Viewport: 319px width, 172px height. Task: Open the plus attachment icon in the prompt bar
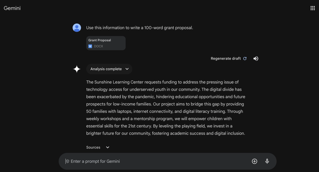[254, 161]
